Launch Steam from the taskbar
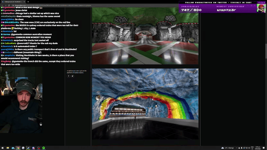This screenshot has height=150, width=267. [x=28, y=148]
